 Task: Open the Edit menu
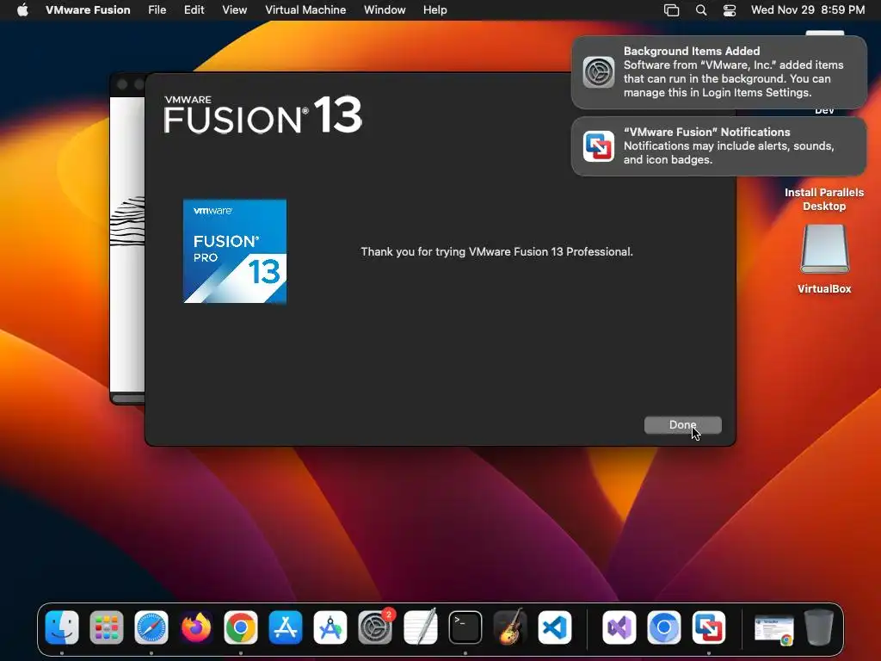(194, 10)
